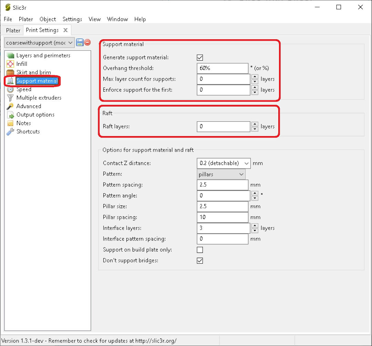
Task: Select Multiple extruders page
Action: point(39,98)
